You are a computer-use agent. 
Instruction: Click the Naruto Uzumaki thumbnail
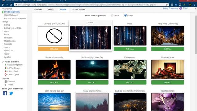(168, 102)
